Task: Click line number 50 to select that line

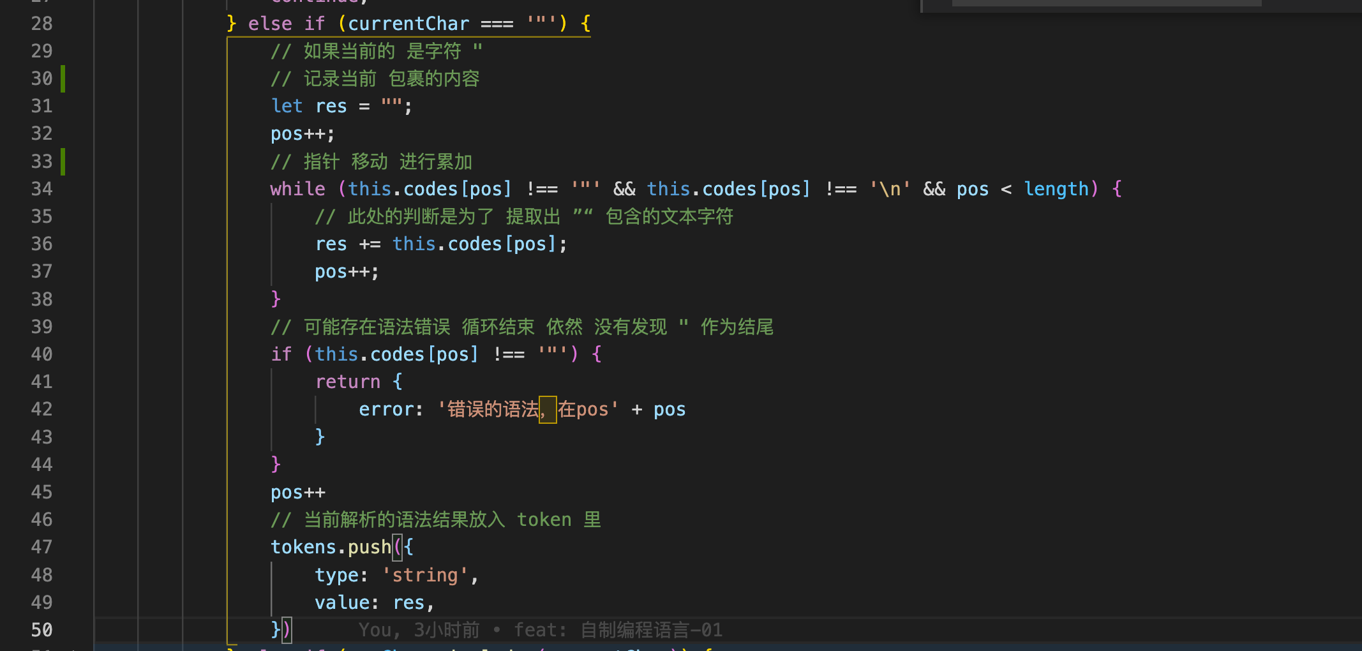Action: tap(41, 630)
